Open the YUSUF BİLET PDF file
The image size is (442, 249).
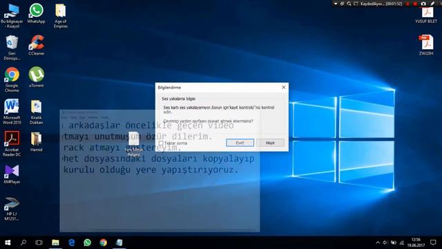(x=426, y=15)
